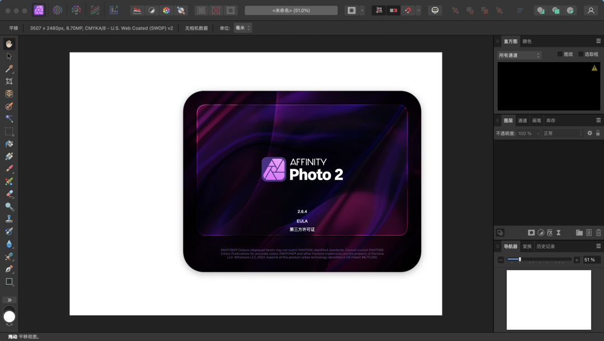Tick the 选取框 checkbox

(581, 54)
